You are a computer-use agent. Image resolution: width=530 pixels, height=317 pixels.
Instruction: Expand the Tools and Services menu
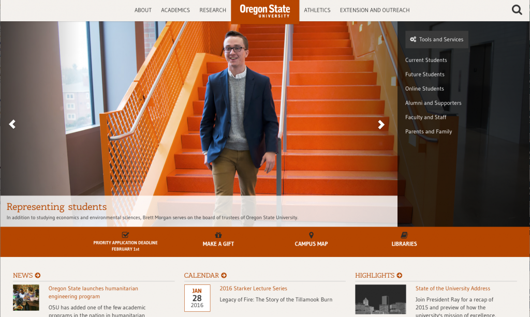(436, 39)
